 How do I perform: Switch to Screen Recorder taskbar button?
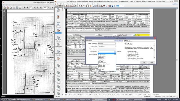138,100
